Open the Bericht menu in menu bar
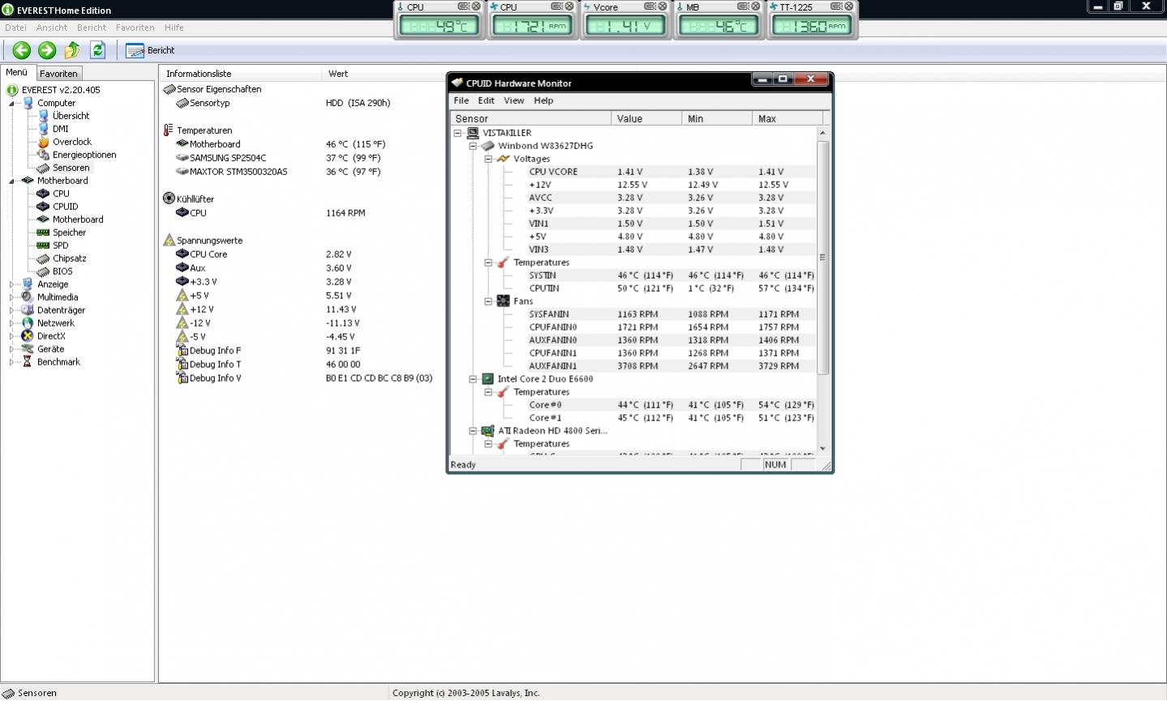 coord(92,28)
